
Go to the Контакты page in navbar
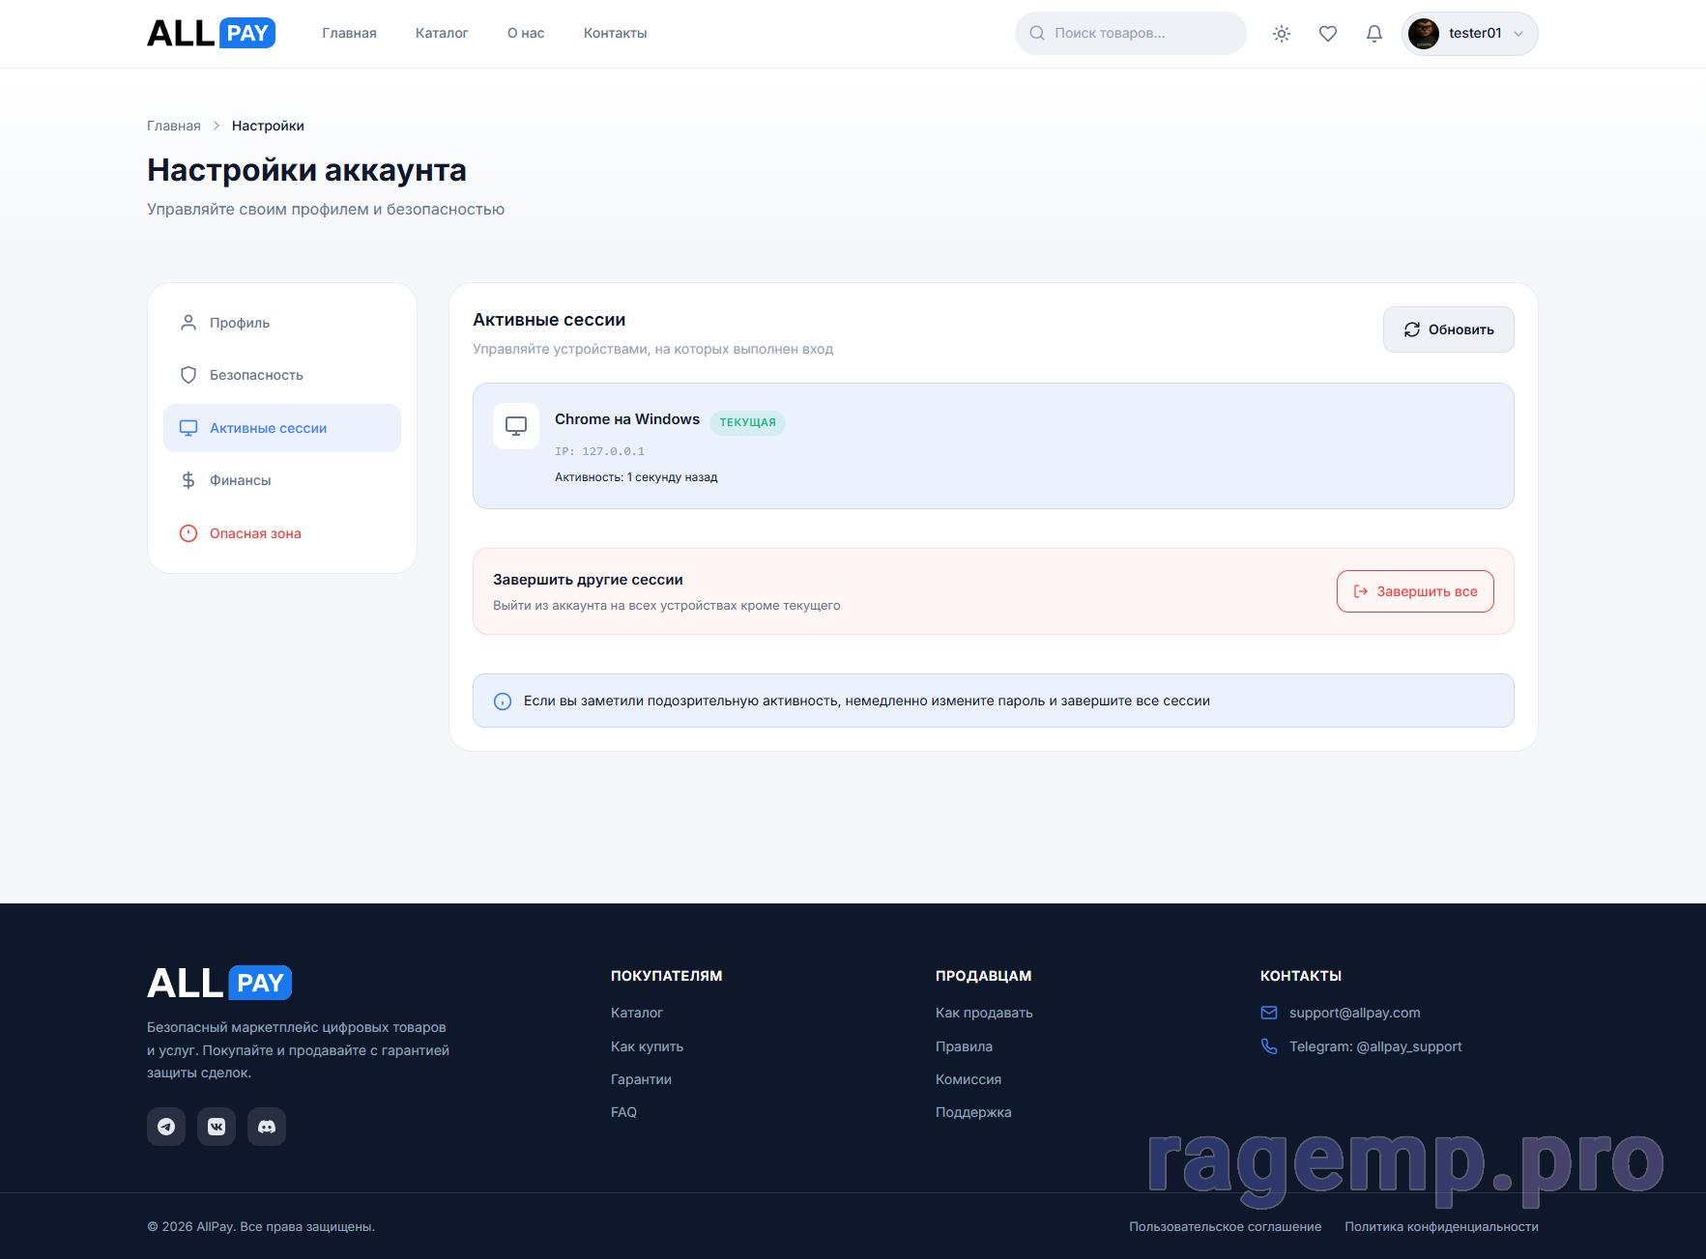(615, 34)
